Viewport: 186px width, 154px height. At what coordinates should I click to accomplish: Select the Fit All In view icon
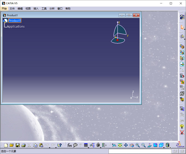120,145
